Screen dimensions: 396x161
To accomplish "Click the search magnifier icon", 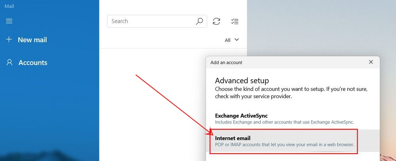I will click(199, 21).
